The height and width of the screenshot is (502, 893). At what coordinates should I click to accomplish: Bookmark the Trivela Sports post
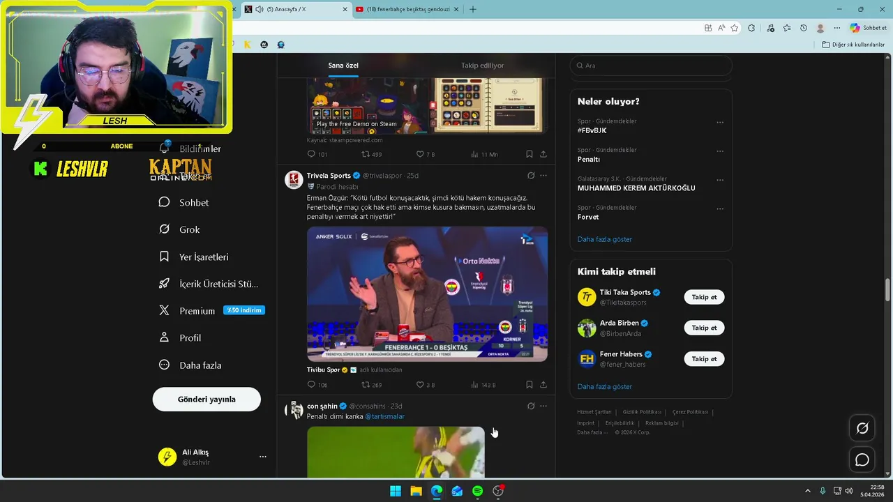530,385
